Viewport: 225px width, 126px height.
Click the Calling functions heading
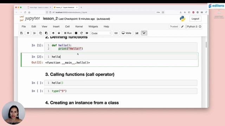pyautogui.click(x=80, y=75)
